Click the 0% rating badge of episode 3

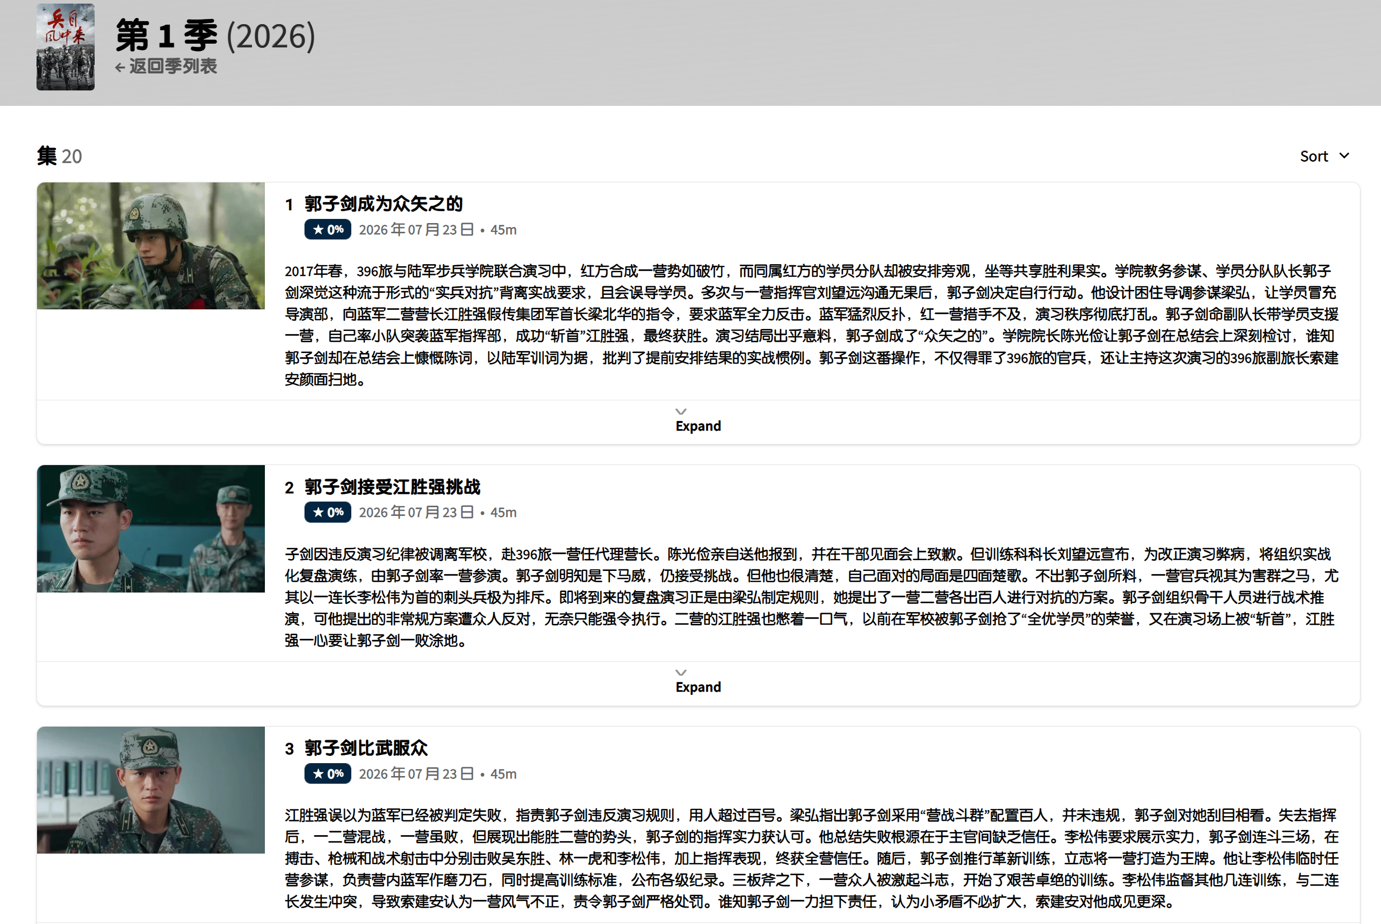point(328,773)
